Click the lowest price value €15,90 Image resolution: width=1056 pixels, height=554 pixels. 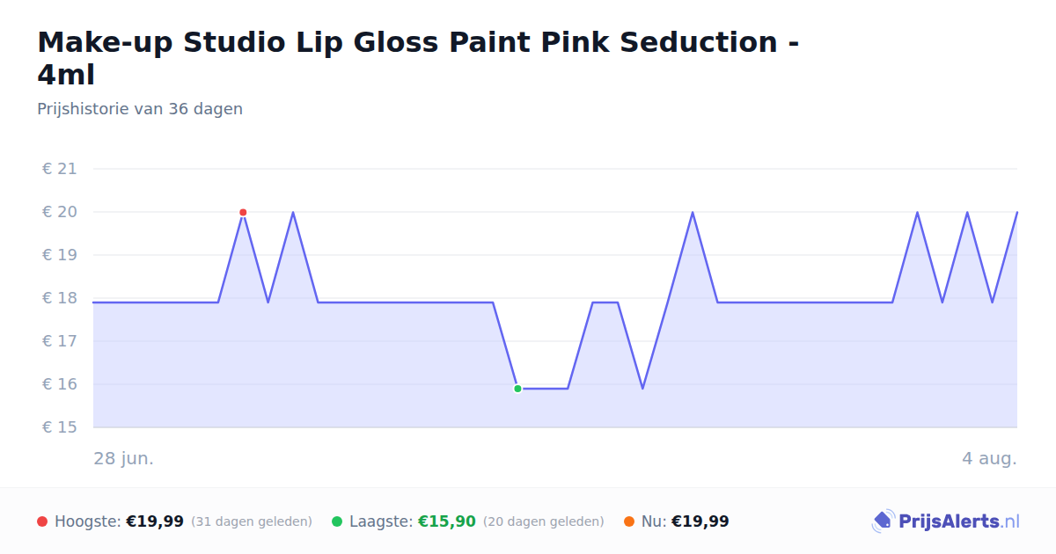point(447,521)
